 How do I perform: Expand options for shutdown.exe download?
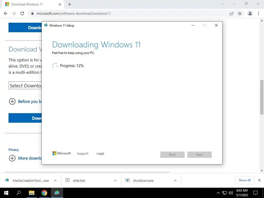pyautogui.click(x=175, y=180)
